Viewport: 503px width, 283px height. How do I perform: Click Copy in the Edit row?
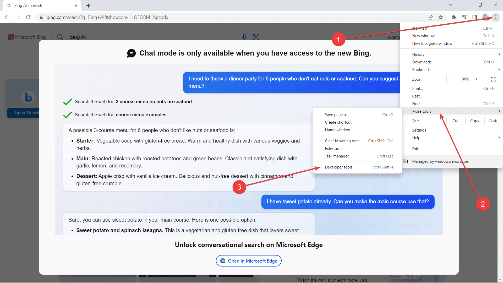coord(474,121)
